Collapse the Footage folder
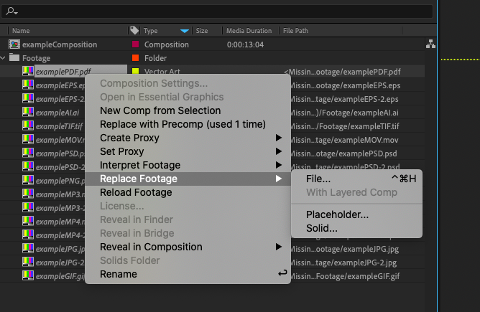 point(3,58)
